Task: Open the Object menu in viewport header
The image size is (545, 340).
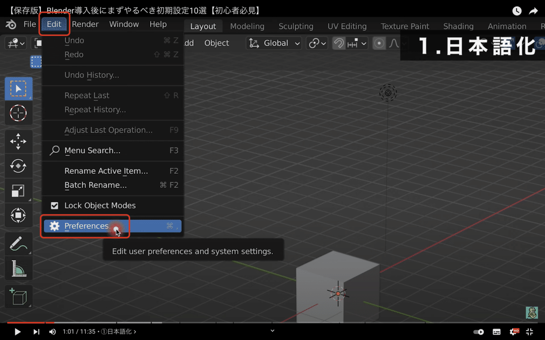Action: 217,43
